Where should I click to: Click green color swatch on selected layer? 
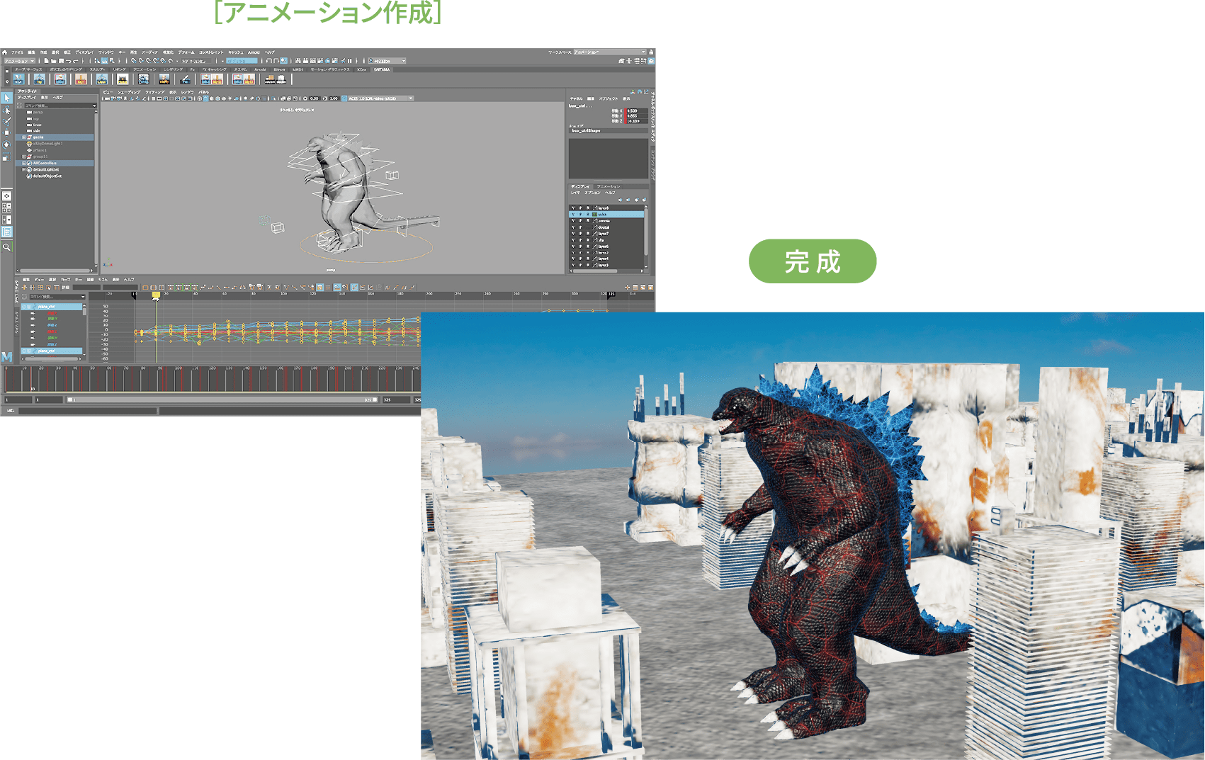tap(594, 214)
